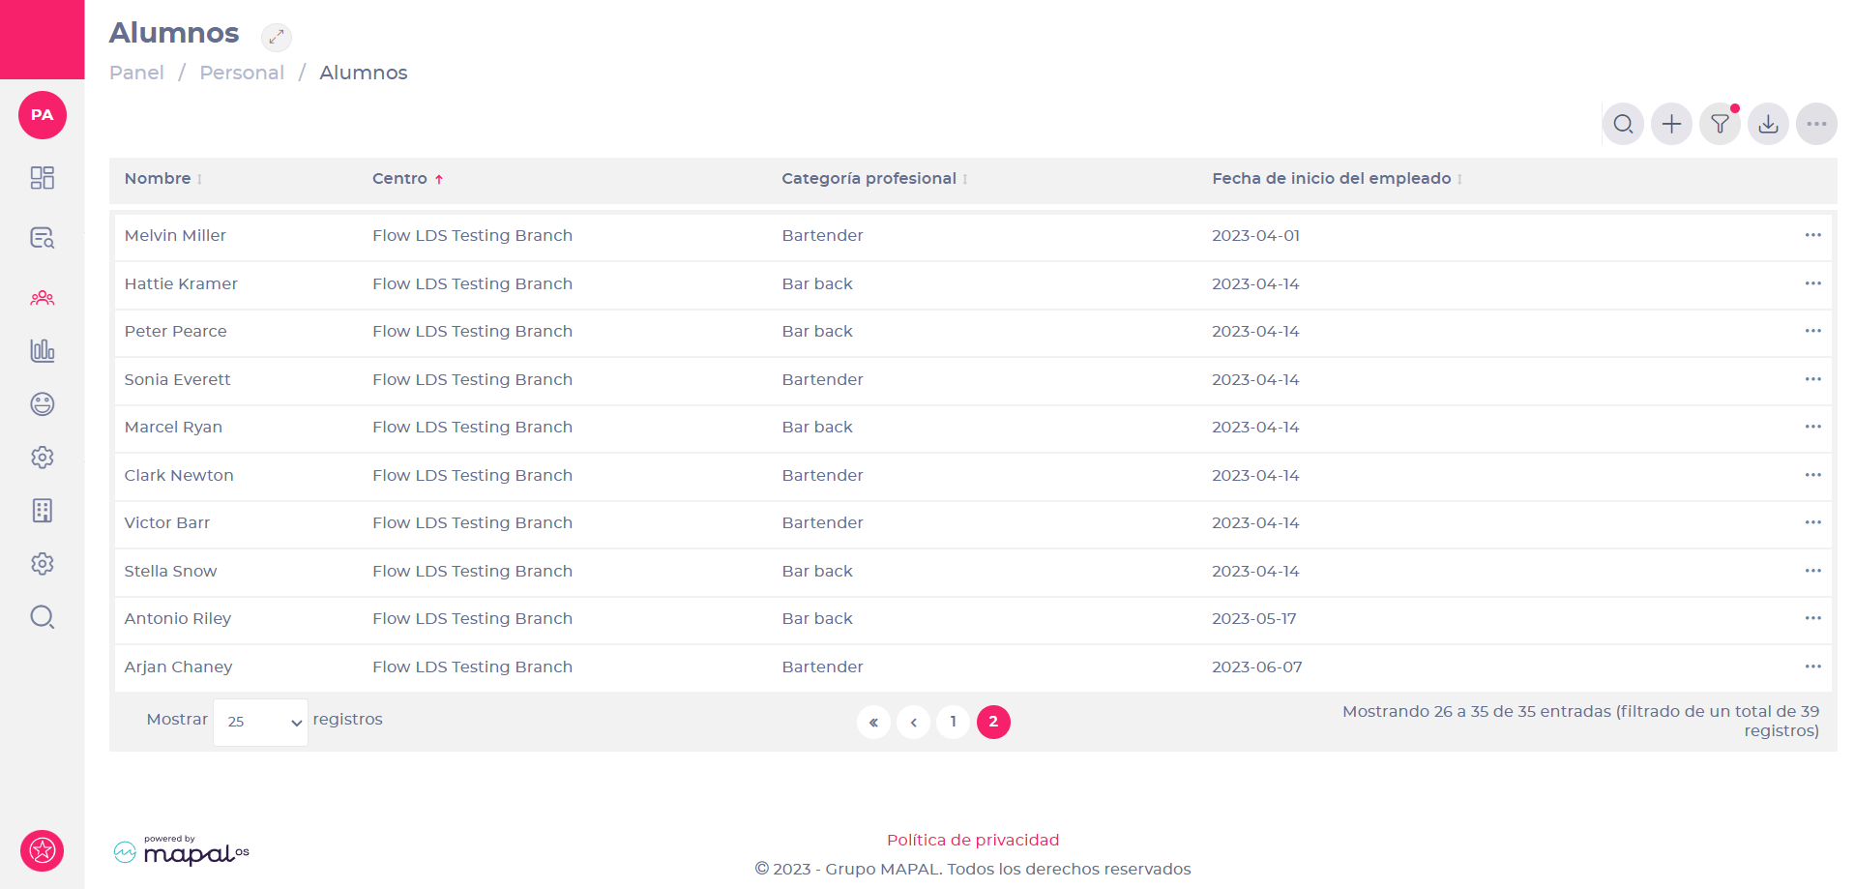This screenshot has height=889, width=1855.
Task: Sort table by Centro column
Action: point(407,179)
